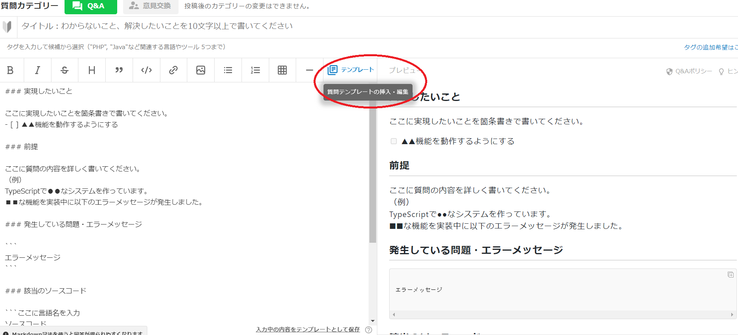Screen dimensions: 738x335
Task: Switch to the プレビュー tab
Action: [404, 70]
